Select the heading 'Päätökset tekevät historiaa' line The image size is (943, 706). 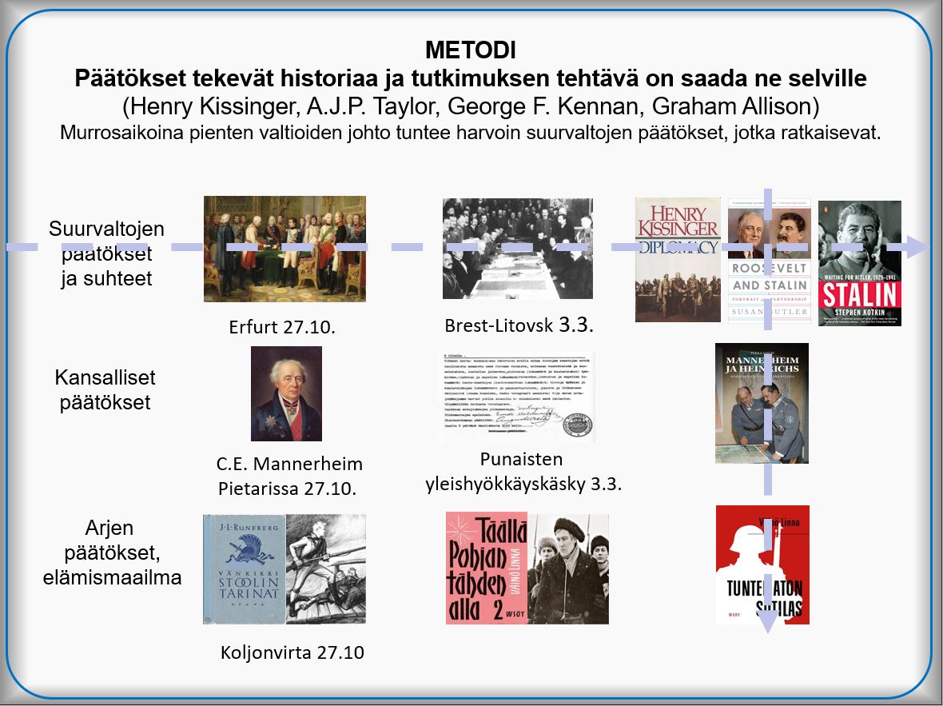coord(470,78)
